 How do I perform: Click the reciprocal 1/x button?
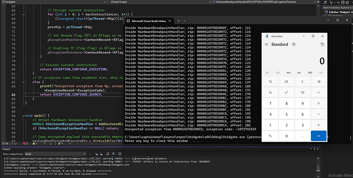pyautogui.click(x=270, y=92)
